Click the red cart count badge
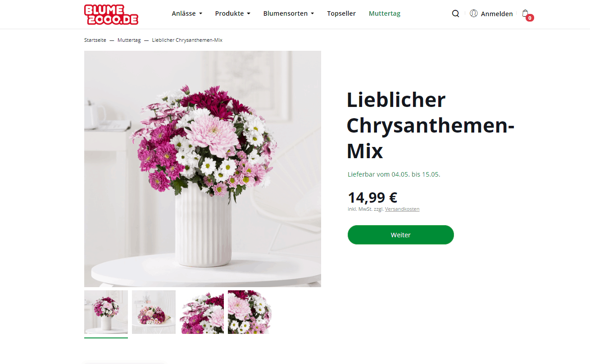The width and height of the screenshot is (590, 364). tap(530, 18)
